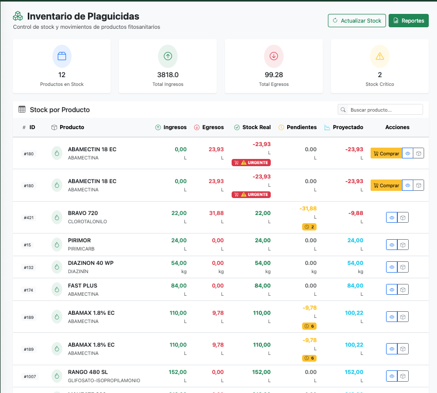Click the Egresos column header

pyautogui.click(x=208, y=127)
